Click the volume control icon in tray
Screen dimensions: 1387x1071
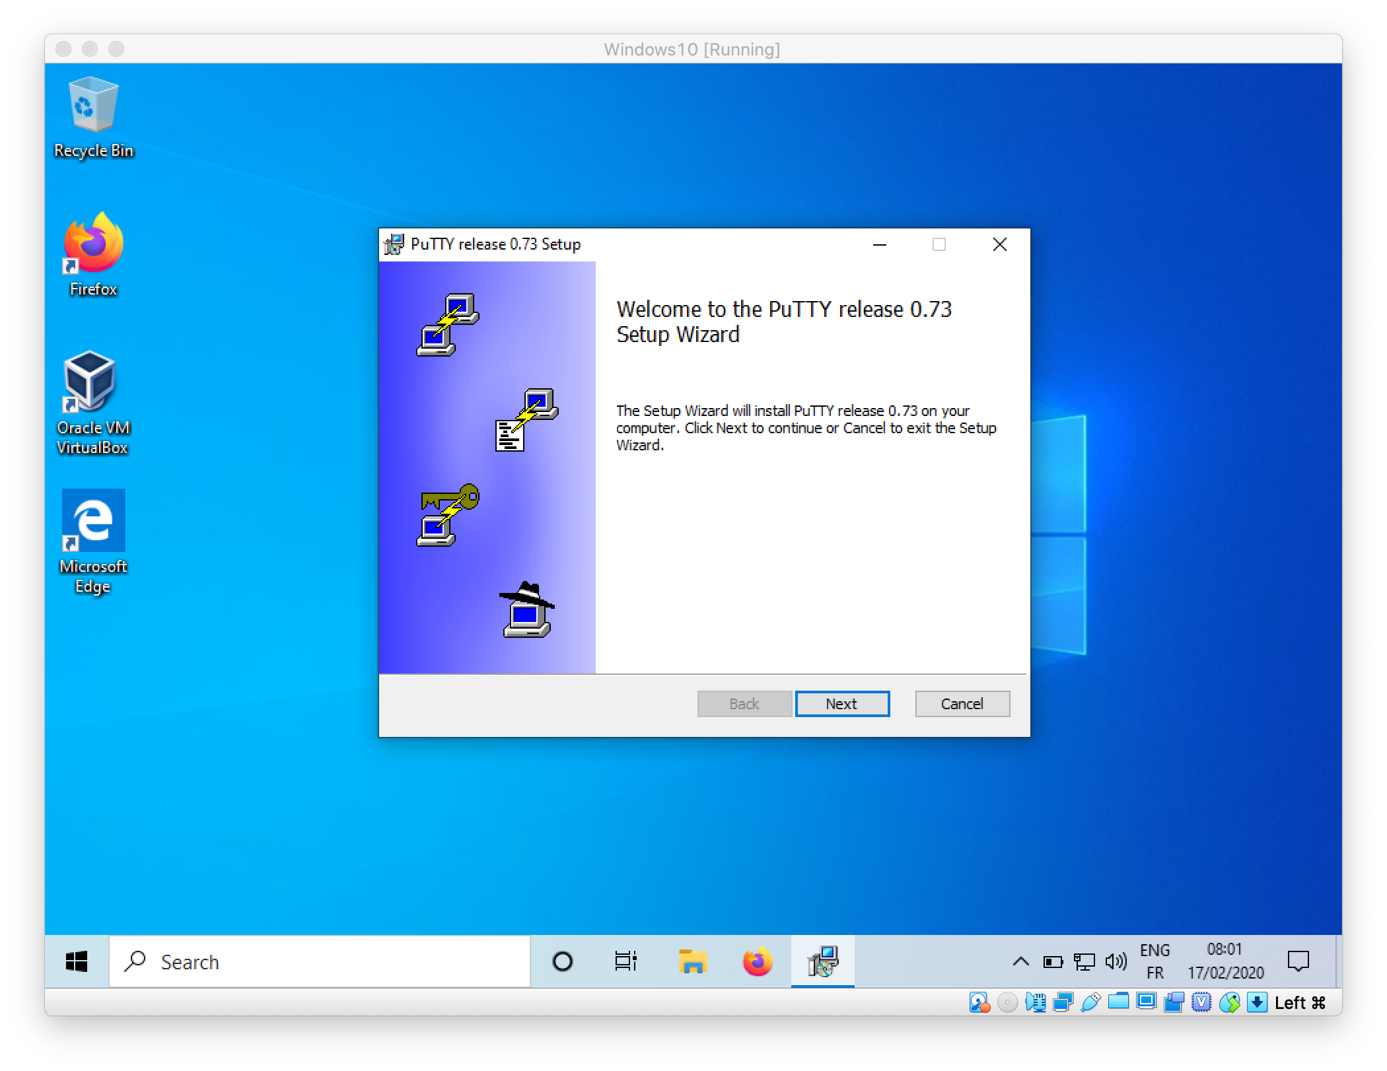[x=1120, y=962]
